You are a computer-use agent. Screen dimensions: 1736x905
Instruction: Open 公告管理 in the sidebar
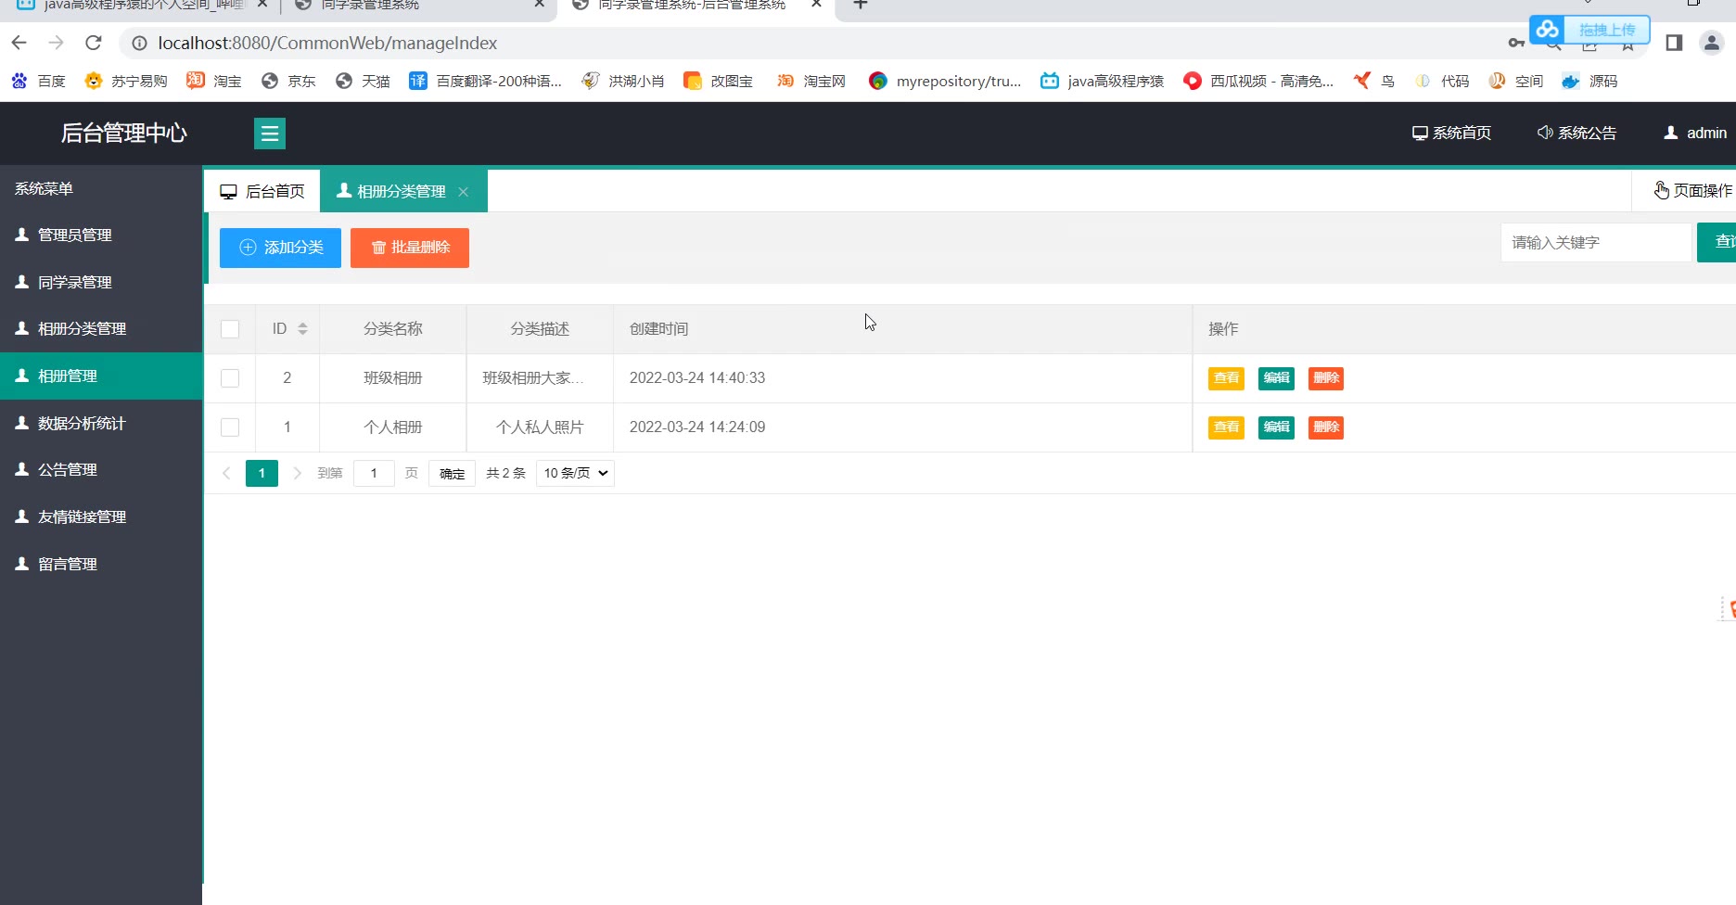click(101, 470)
